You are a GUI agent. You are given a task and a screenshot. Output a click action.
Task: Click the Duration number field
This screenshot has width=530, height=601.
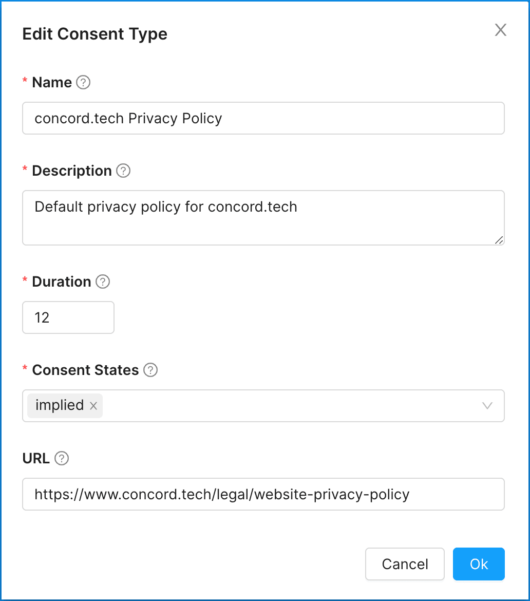(x=68, y=318)
